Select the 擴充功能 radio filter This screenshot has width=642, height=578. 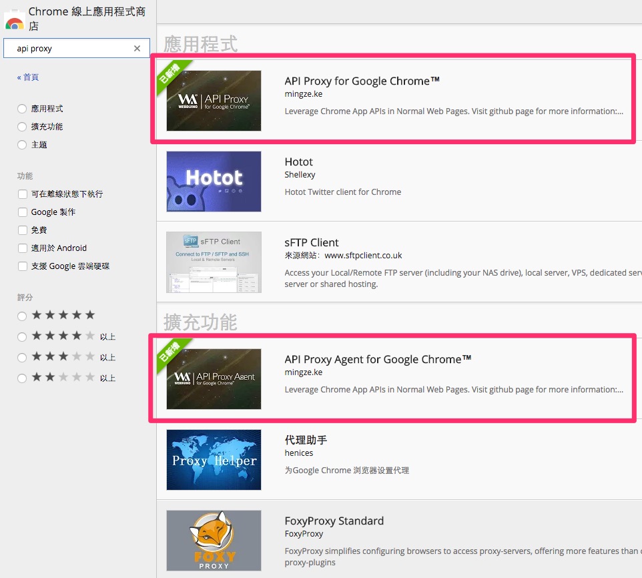(22, 127)
